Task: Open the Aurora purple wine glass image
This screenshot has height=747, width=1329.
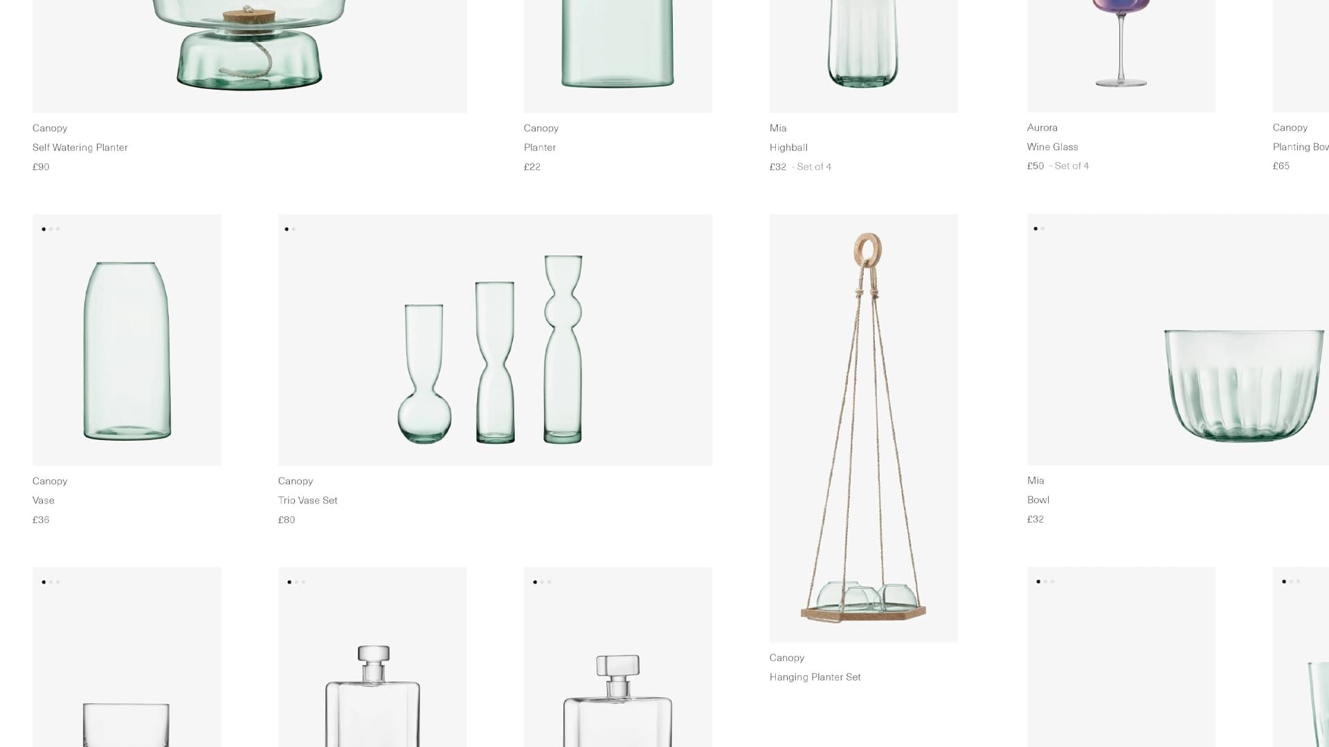Action: point(1121,56)
